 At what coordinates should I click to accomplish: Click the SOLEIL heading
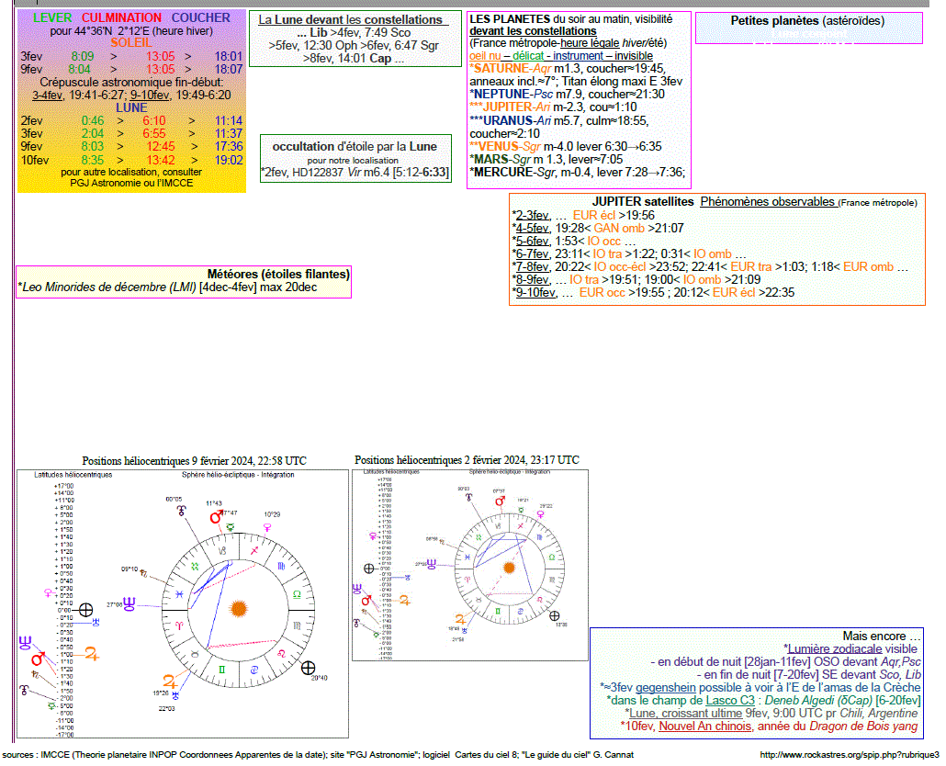click(x=131, y=43)
